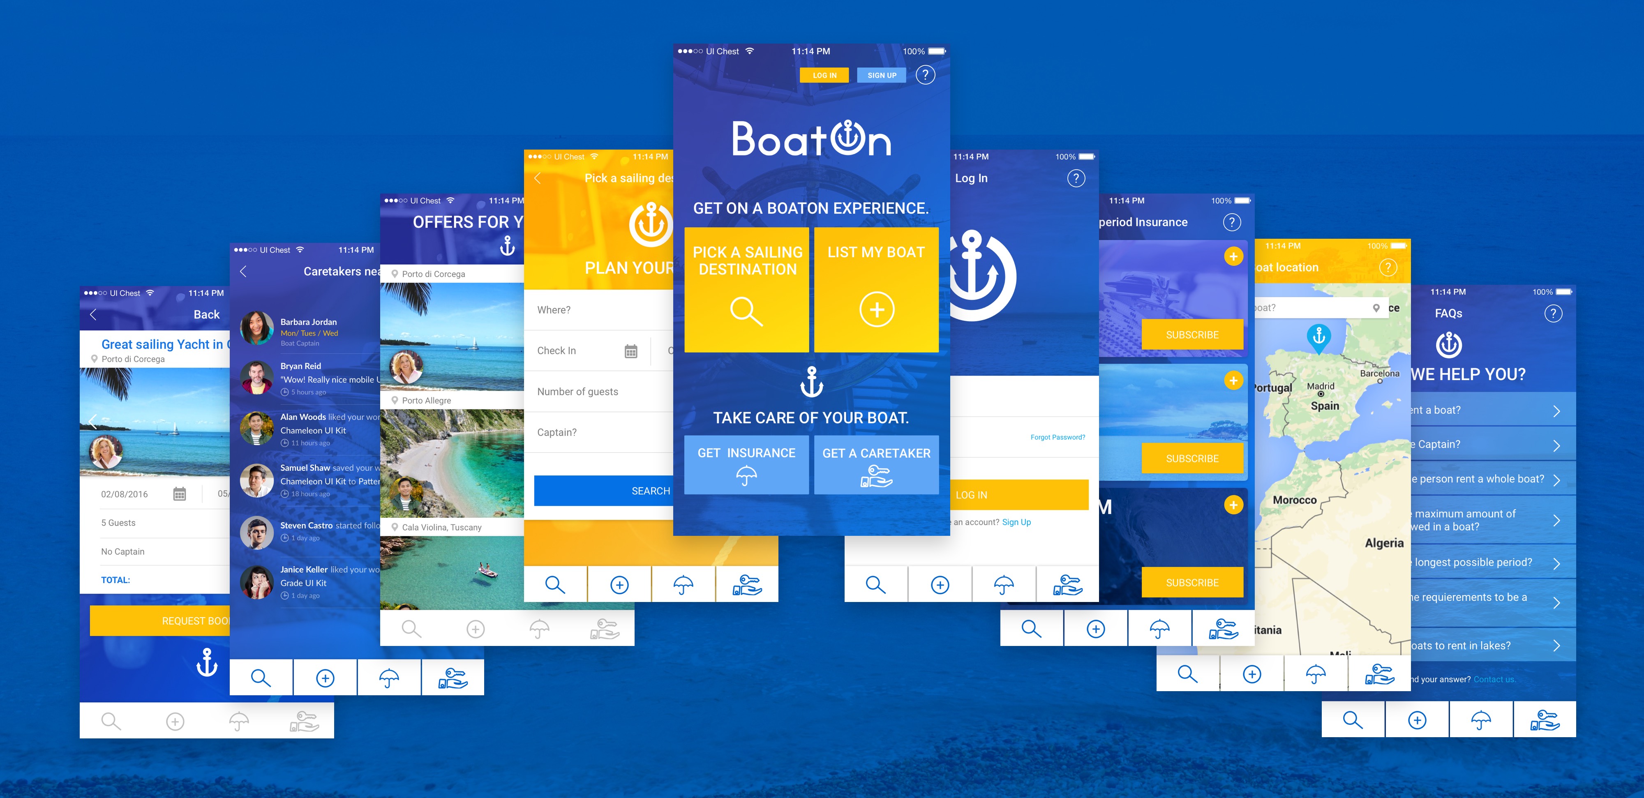Click Sign Up link on Log In screen
The image size is (1644, 798).
pyautogui.click(x=1016, y=522)
